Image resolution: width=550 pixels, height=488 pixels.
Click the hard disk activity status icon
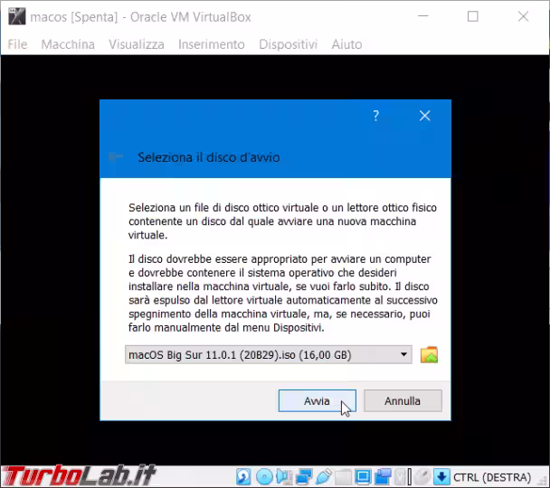(243, 476)
